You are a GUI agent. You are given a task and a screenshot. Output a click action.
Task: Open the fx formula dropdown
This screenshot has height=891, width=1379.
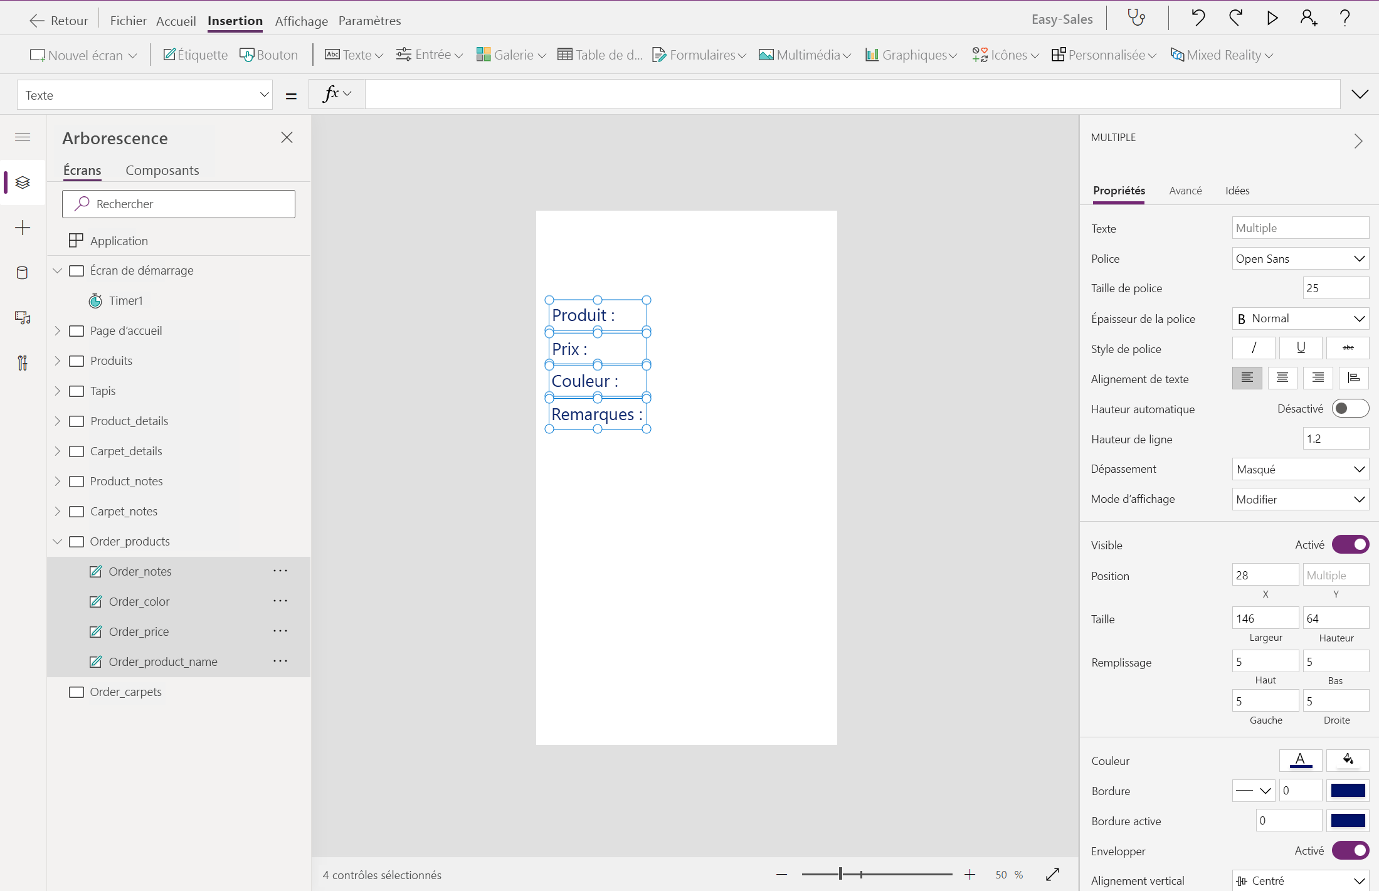337,94
